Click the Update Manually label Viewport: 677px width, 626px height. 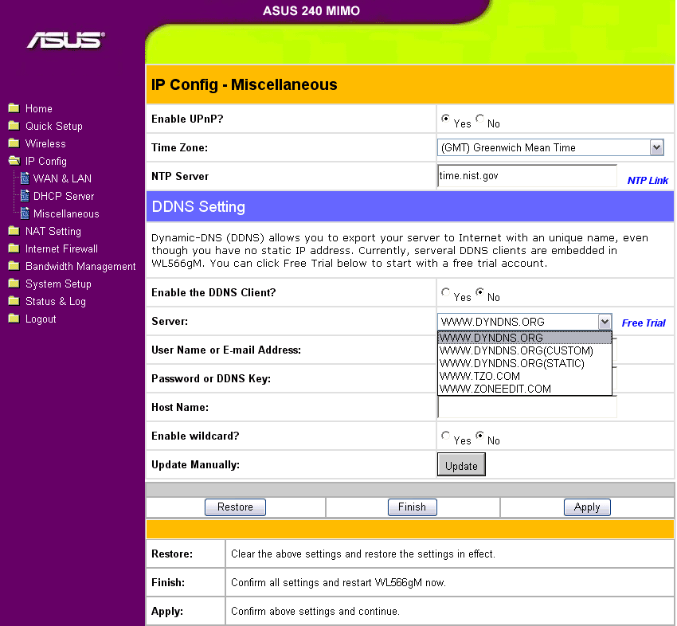point(196,464)
